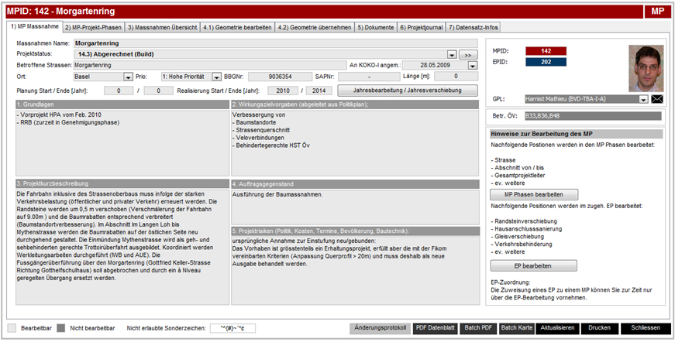Open the An KOKO-I date picker dropdown
Viewport: 675px width, 342px height.
[453, 66]
